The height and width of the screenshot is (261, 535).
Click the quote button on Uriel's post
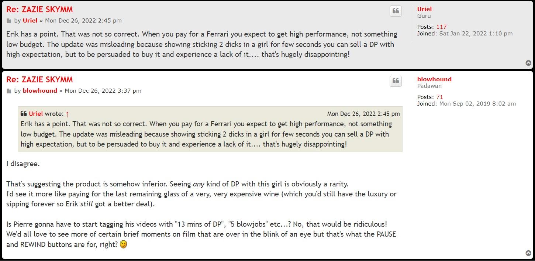396,11
